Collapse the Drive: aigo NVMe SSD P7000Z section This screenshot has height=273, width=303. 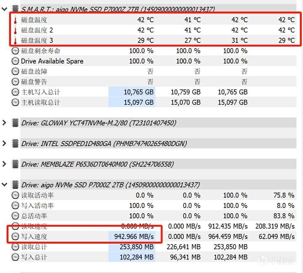click(4, 185)
